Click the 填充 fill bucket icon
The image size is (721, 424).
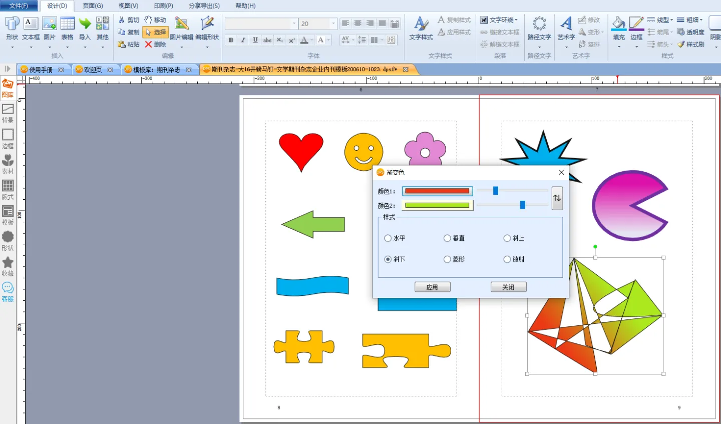click(x=619, y=24)
